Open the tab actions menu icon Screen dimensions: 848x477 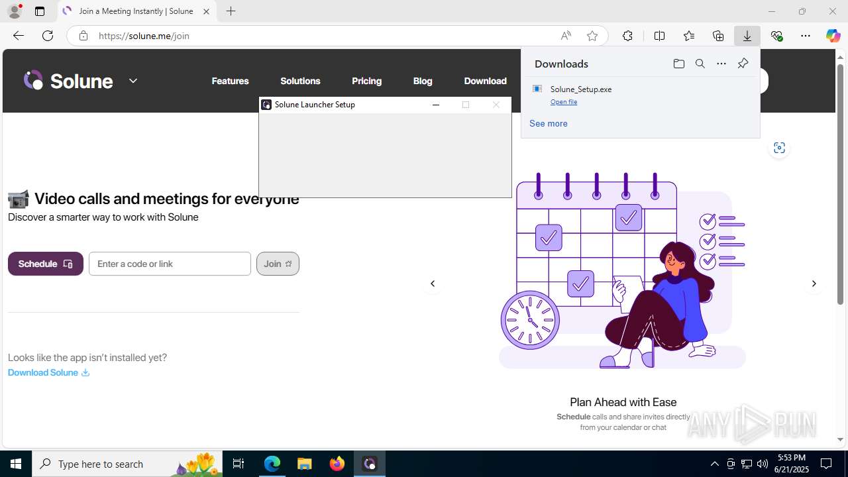(40, 11)
